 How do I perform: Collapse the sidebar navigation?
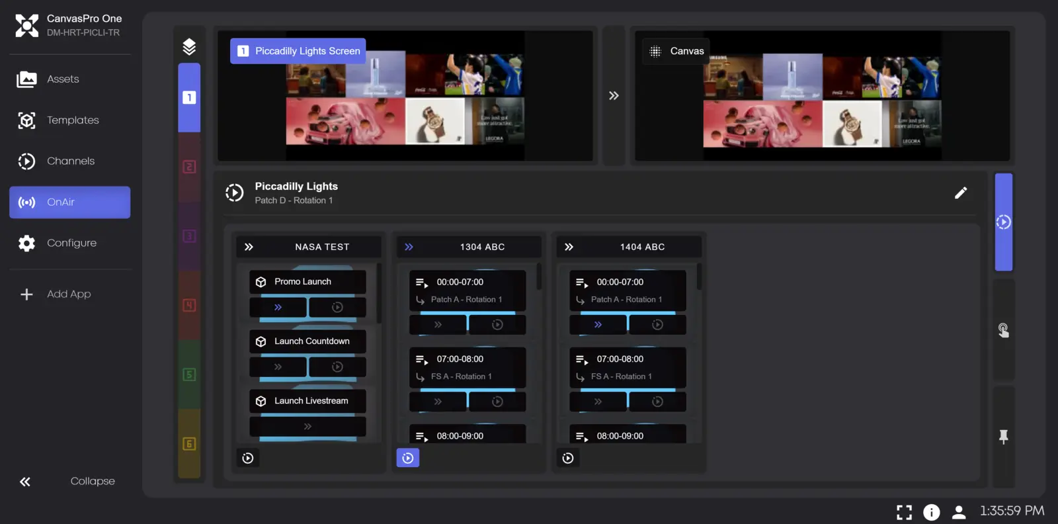click(69, 482)
